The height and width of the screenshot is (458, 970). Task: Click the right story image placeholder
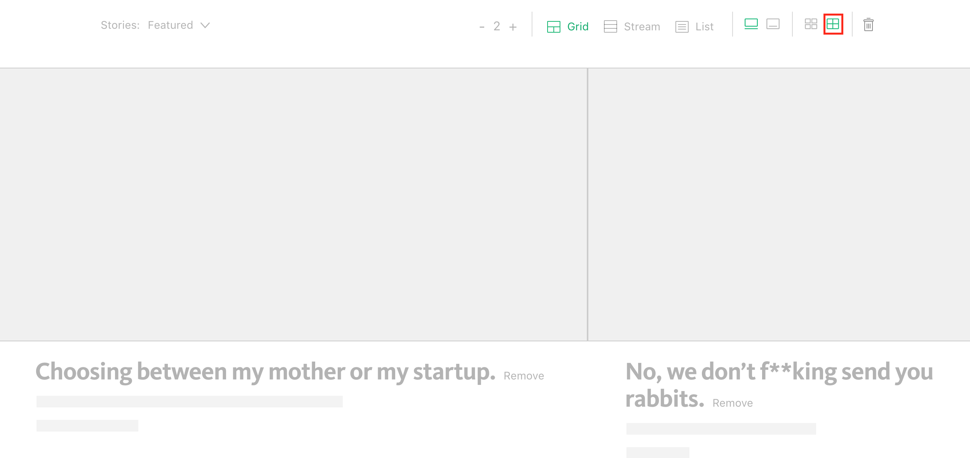pos(779,205)
